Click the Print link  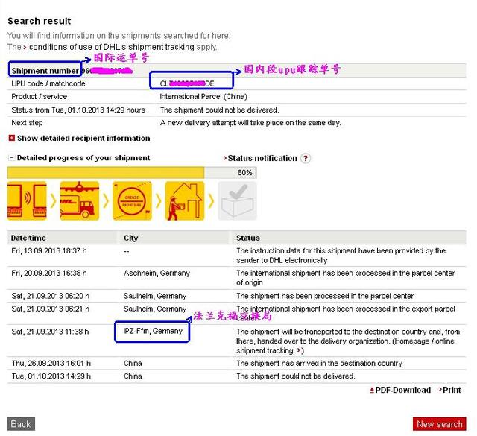click(x=450, y=390)
